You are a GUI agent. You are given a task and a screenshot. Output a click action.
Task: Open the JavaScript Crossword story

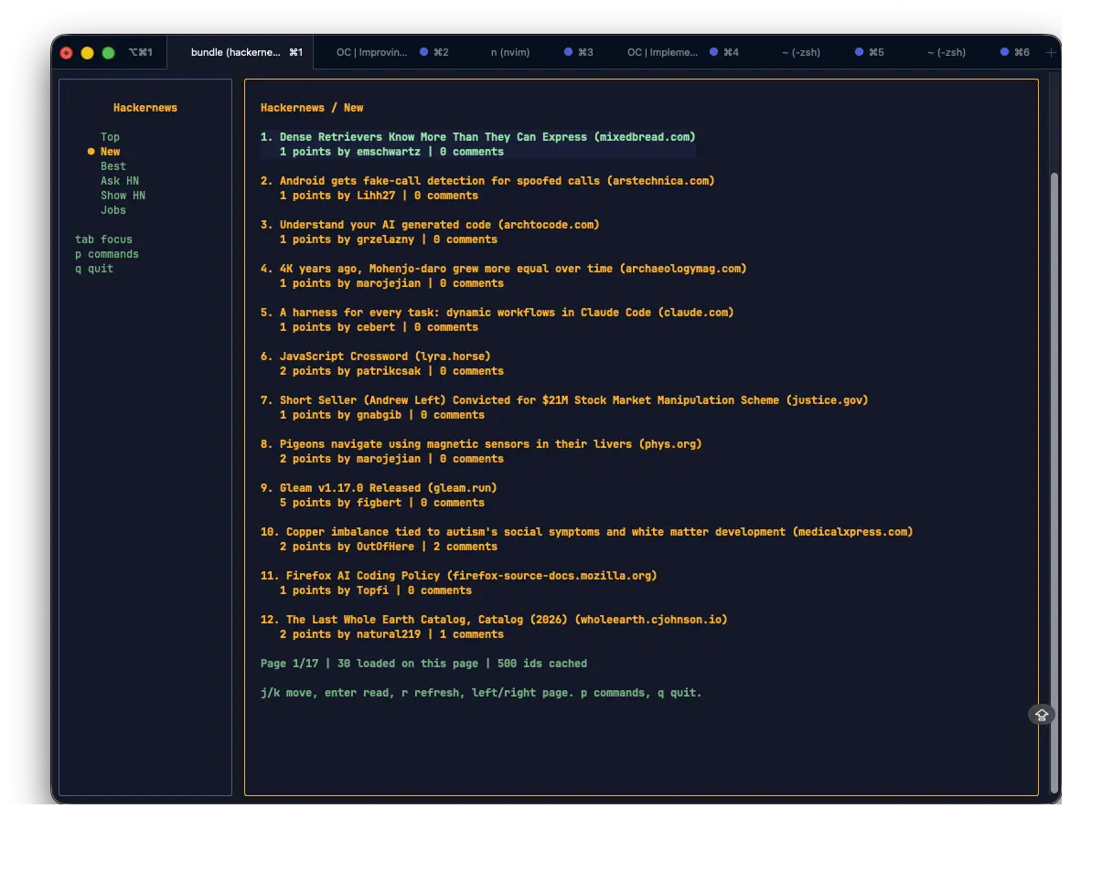375,356
